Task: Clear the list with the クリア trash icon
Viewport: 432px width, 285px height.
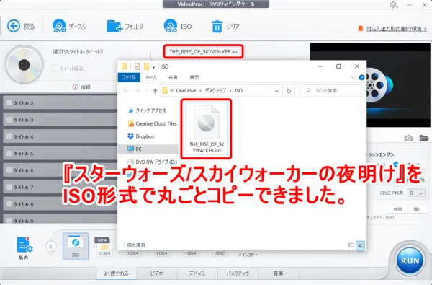Action: tap(217, 27)
